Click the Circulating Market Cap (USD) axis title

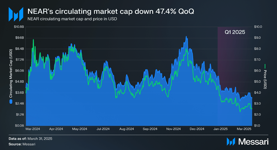(11, 74)
